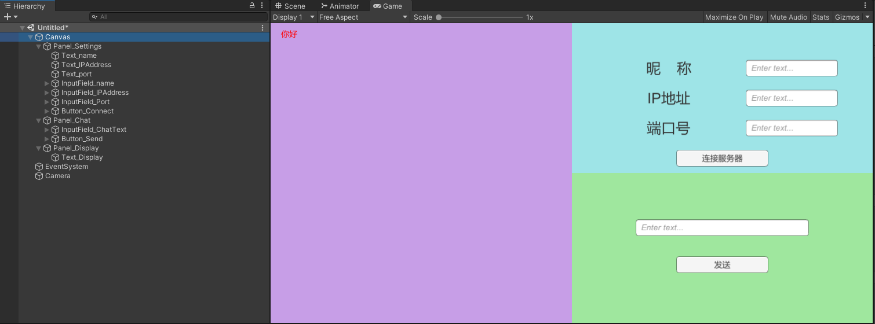This screenshot has width=875, height=324.
Task: Click the cube icon of Camera
Action: (x=39, y=176)
